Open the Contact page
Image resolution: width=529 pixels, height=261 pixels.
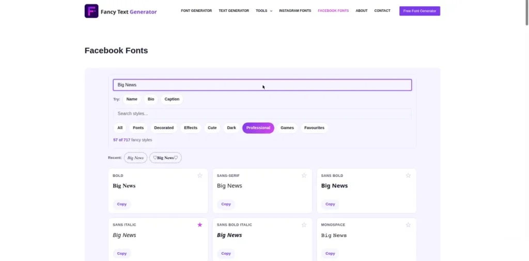click(x=382, y=11)
